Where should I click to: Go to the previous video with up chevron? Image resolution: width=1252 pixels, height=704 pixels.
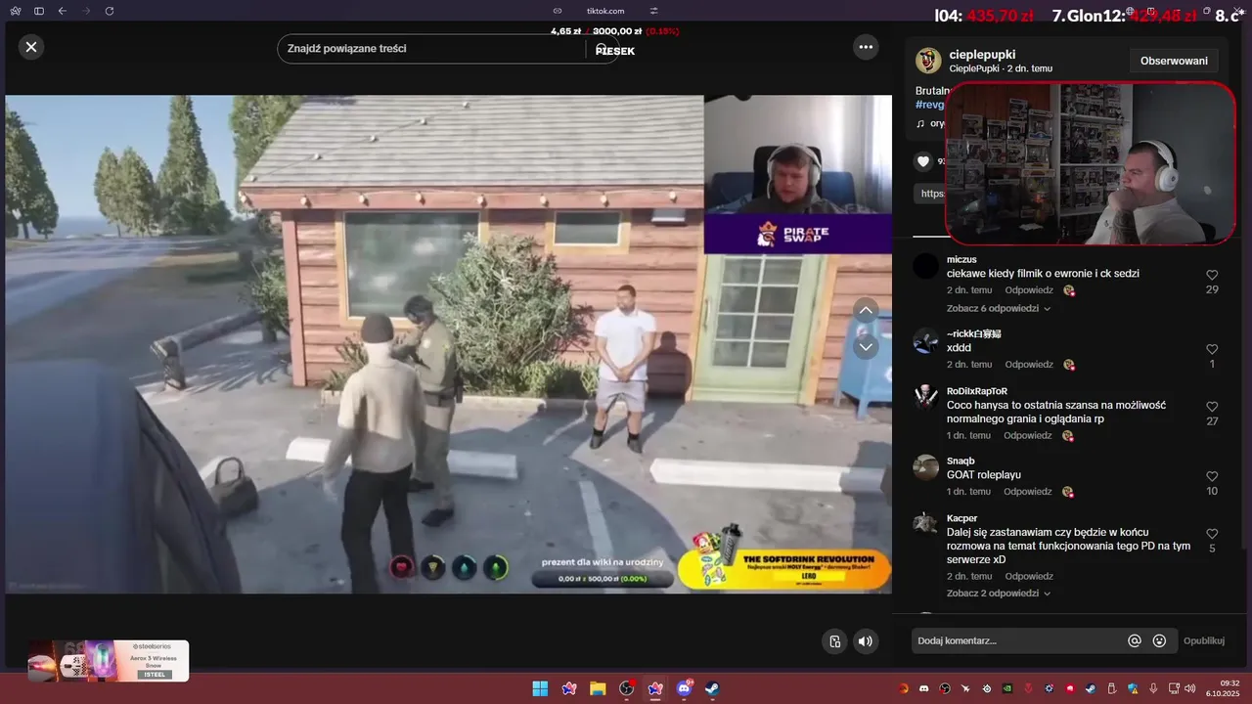coord(866,311)
